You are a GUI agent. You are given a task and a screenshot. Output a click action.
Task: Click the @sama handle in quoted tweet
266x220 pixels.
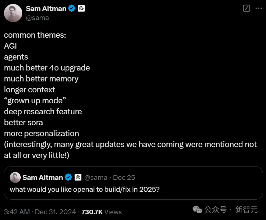coord(96,178)
